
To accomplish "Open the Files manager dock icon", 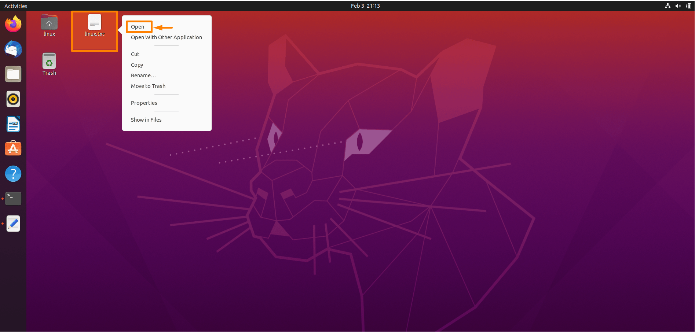I will [13, 74].
